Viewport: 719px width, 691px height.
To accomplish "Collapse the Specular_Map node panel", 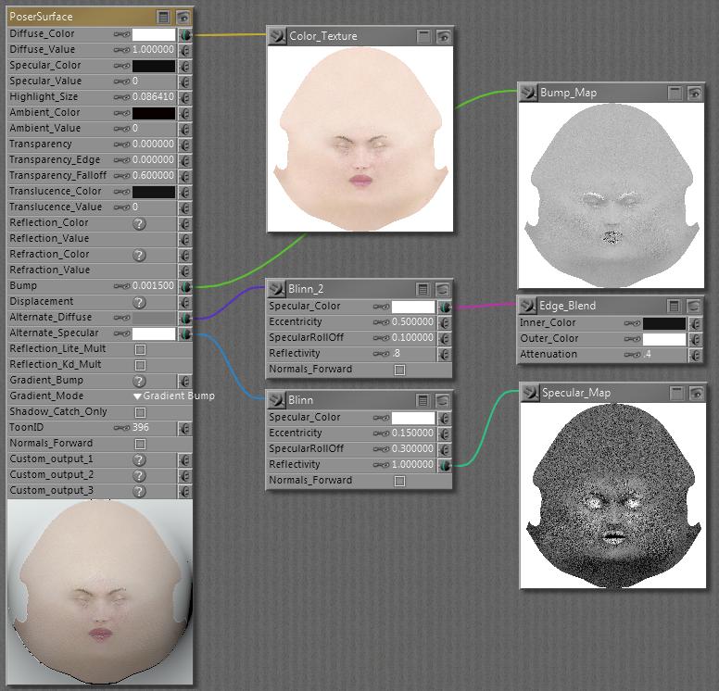I will (675, 393).
